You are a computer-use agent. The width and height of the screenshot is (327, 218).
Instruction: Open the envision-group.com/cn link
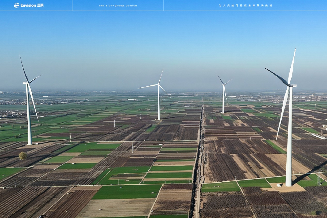(x=118, y=5)
